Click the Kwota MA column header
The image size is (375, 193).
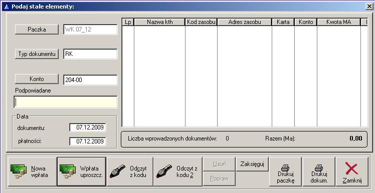click(338, 22)
